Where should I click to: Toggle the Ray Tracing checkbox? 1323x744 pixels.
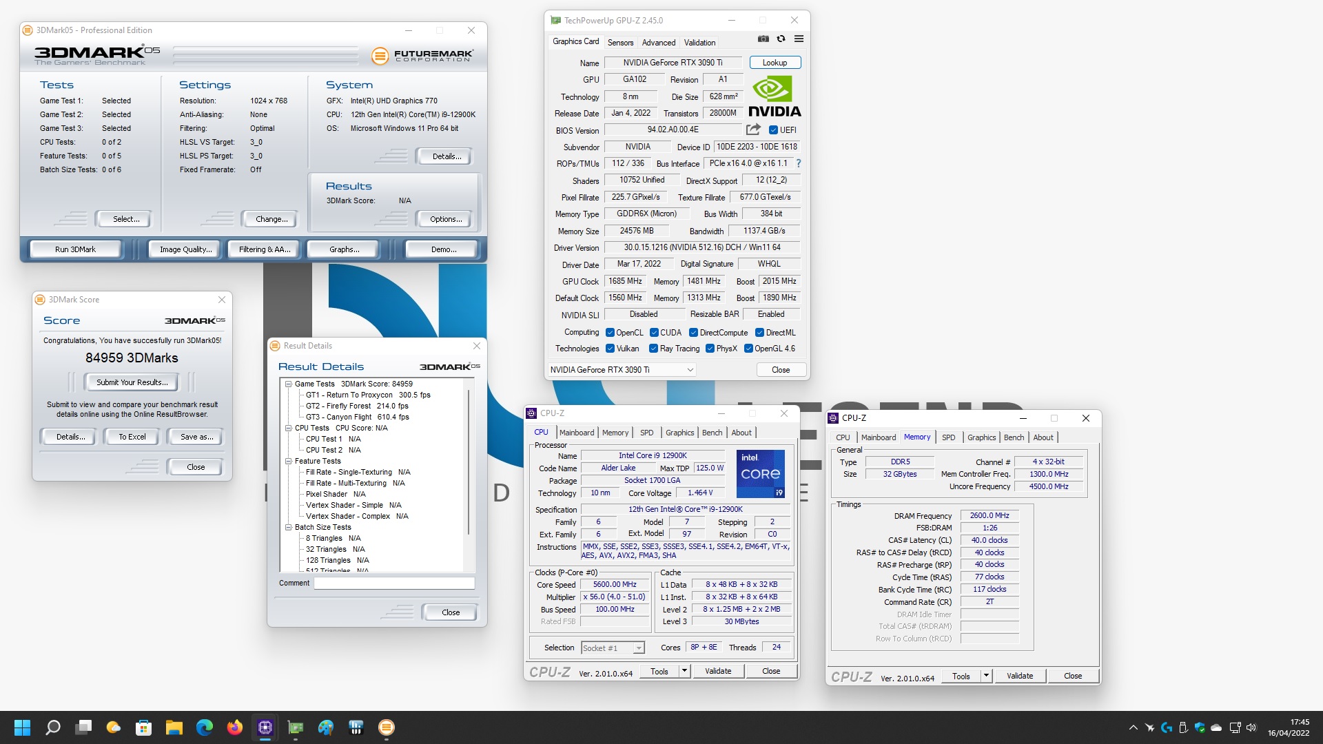pyautogui.click(x=653, y=349)
